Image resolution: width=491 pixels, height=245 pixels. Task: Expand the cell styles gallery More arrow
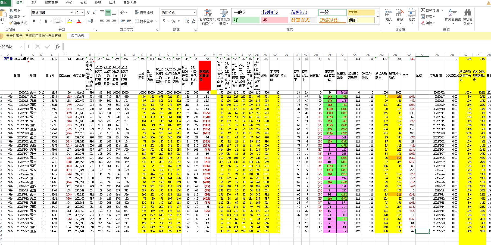[378, 22]
